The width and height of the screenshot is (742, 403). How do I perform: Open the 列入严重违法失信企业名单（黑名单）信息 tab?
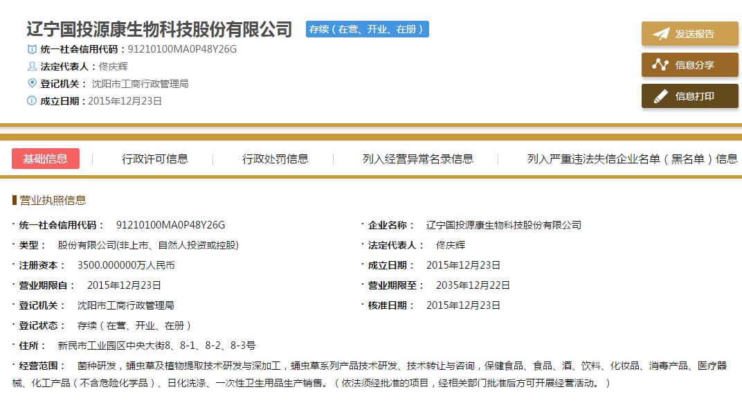tap(632, 159)
